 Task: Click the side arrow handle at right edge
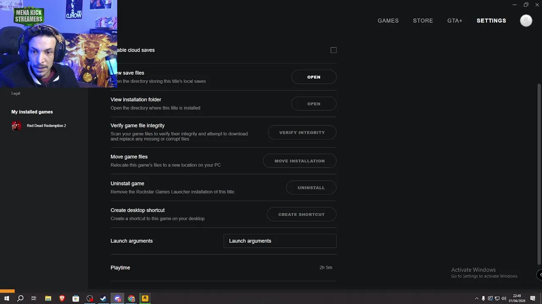(540, 274)
